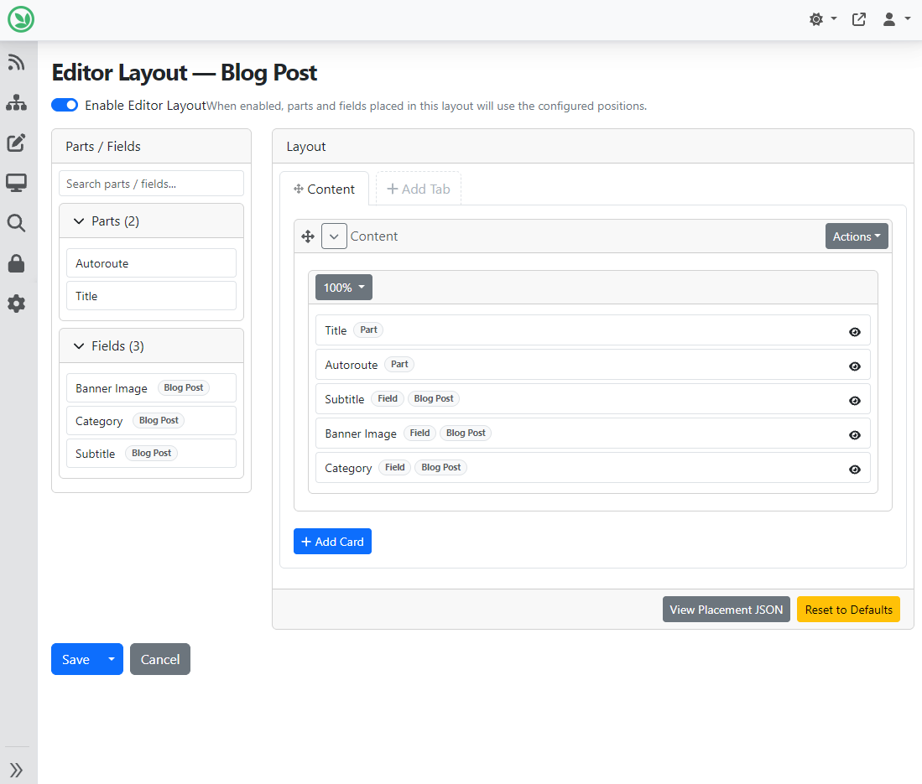
Task: Toggle visibility of Category field
Action: click(854, 469)
